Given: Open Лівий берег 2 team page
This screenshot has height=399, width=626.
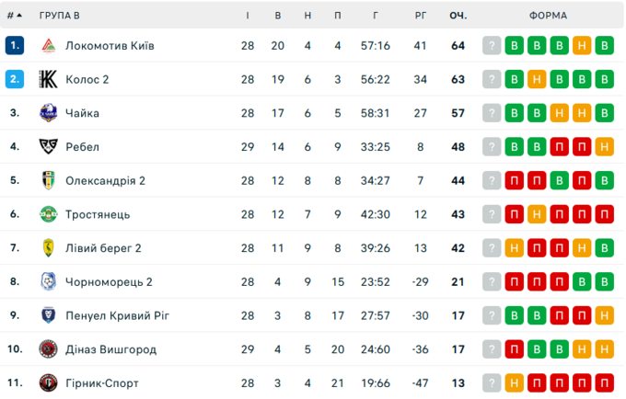Looking at the screenshot, I should (x=103, y=248).
